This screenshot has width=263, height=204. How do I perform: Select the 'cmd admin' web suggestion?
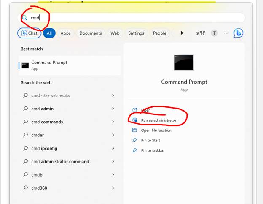pyautogui.click(x=70, y=109)
